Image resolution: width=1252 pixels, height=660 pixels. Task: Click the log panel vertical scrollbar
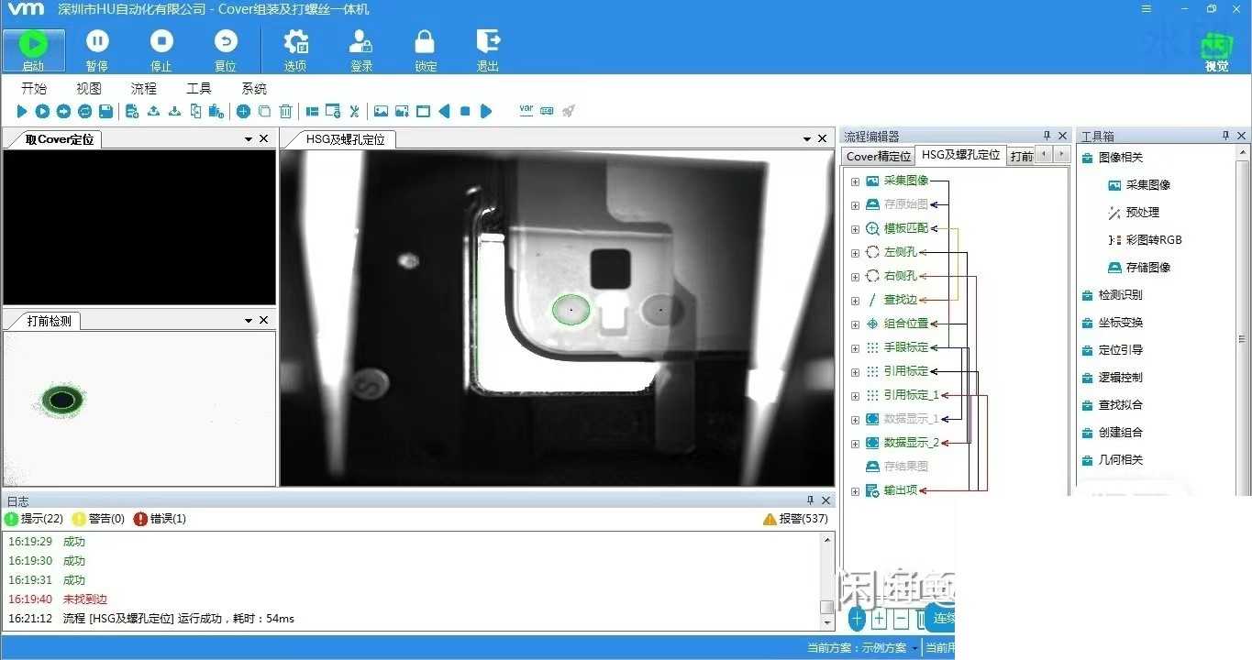(827, 579)
